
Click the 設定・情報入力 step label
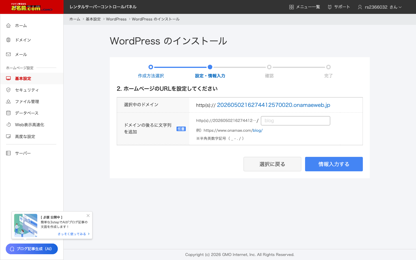point(210,76)
